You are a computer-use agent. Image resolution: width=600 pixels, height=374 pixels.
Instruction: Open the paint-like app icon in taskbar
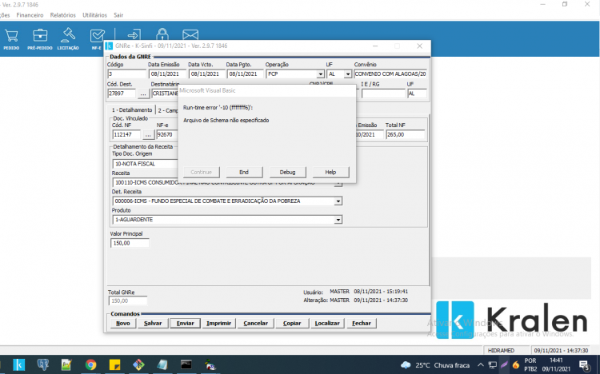[x=210, y=364]
